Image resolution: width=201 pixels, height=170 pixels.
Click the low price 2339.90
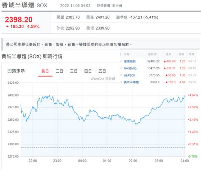pos(103,28)
